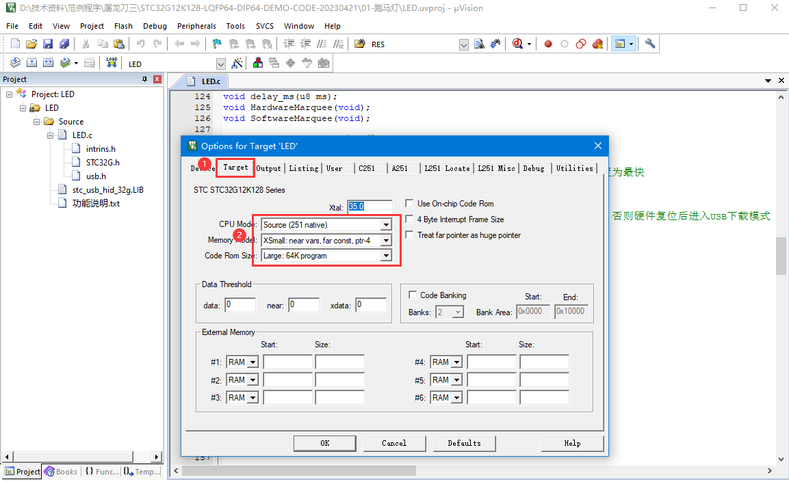Viewport: 789px width, 482px height.
Task: Open Manage Project Items colored blocks icon
Action: (x=257, y=63)
